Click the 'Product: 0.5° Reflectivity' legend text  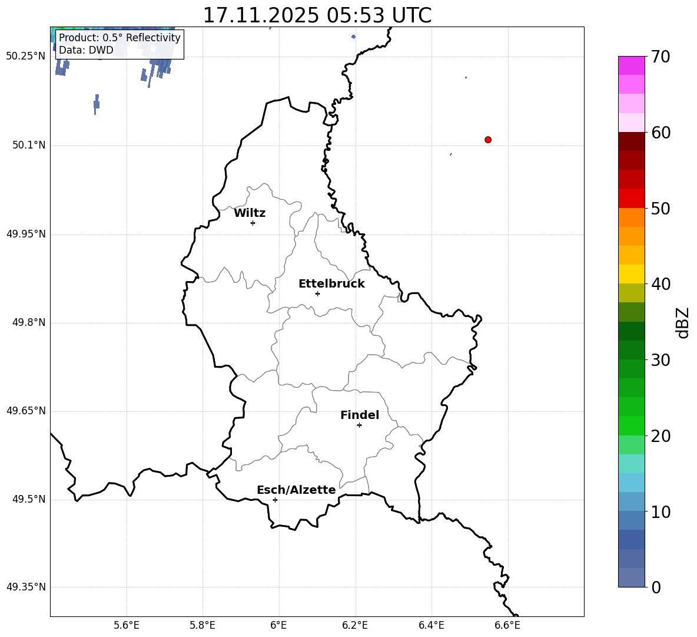[120, 38]
